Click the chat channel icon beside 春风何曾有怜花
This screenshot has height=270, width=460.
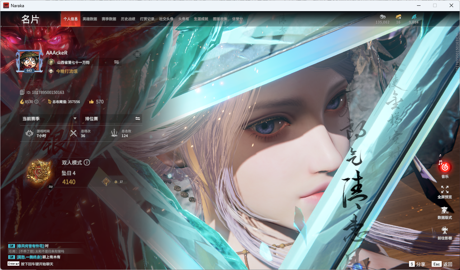[x=11, y=246]
